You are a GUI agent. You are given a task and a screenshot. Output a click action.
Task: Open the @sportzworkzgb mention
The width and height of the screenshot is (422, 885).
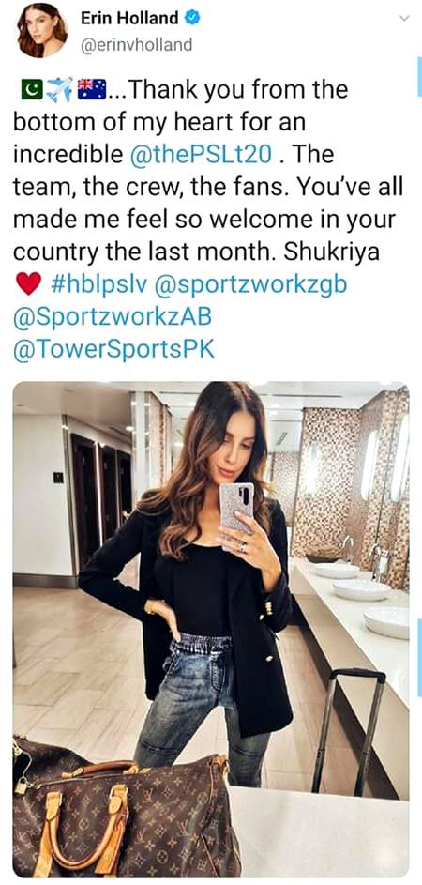coord(250,285)
